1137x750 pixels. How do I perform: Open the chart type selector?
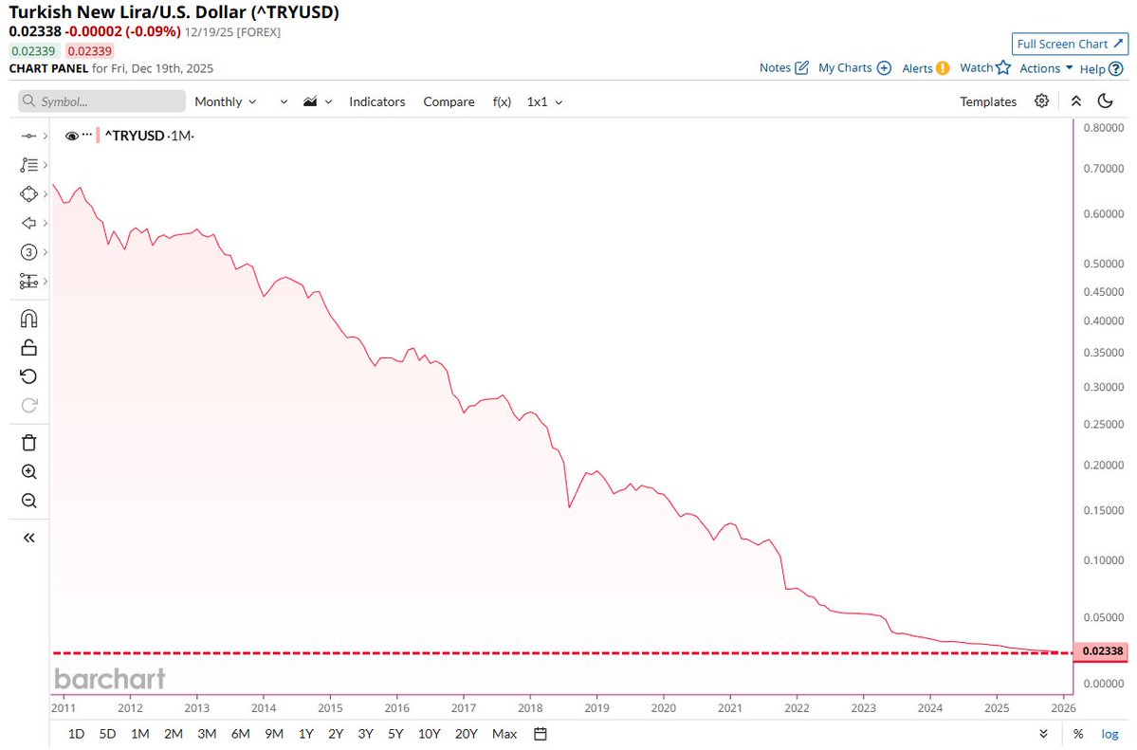point(318,102)
